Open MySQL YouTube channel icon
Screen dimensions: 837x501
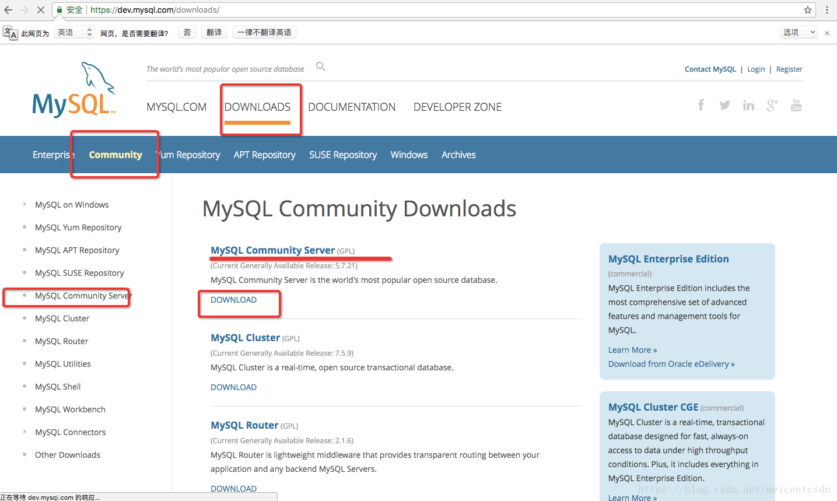796,105
